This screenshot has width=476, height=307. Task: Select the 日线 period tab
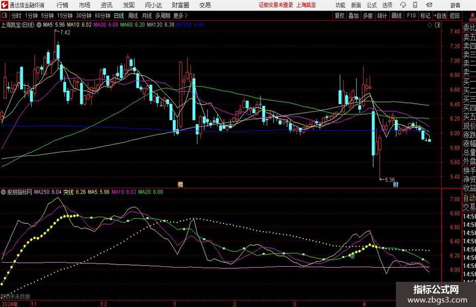[119, 16]
